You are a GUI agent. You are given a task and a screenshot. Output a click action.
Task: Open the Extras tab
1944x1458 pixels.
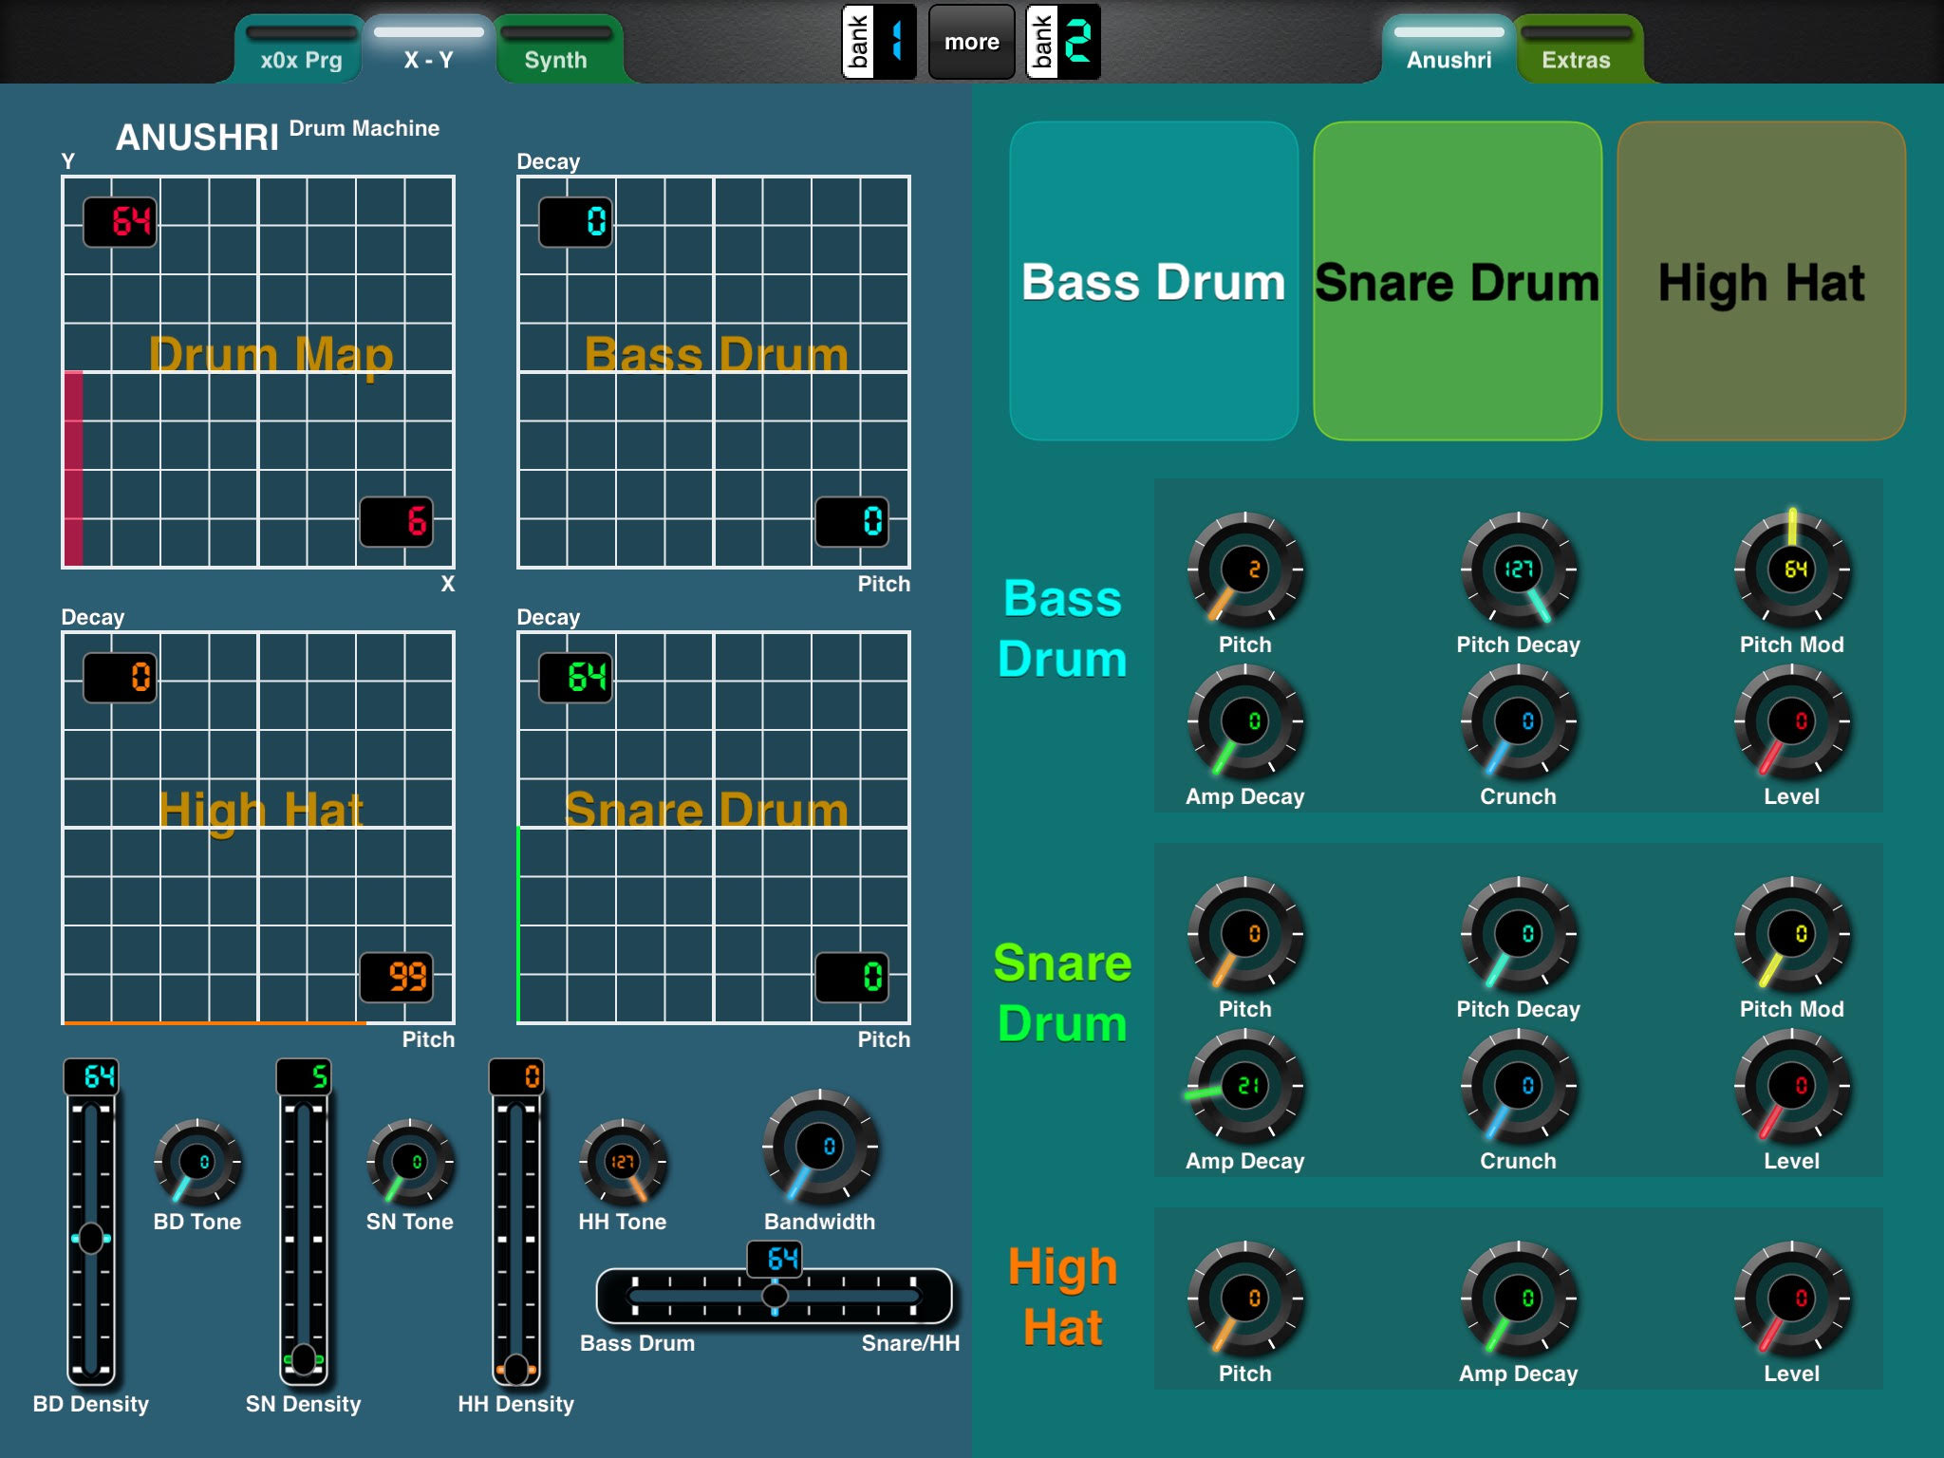tap(1577, 49)
